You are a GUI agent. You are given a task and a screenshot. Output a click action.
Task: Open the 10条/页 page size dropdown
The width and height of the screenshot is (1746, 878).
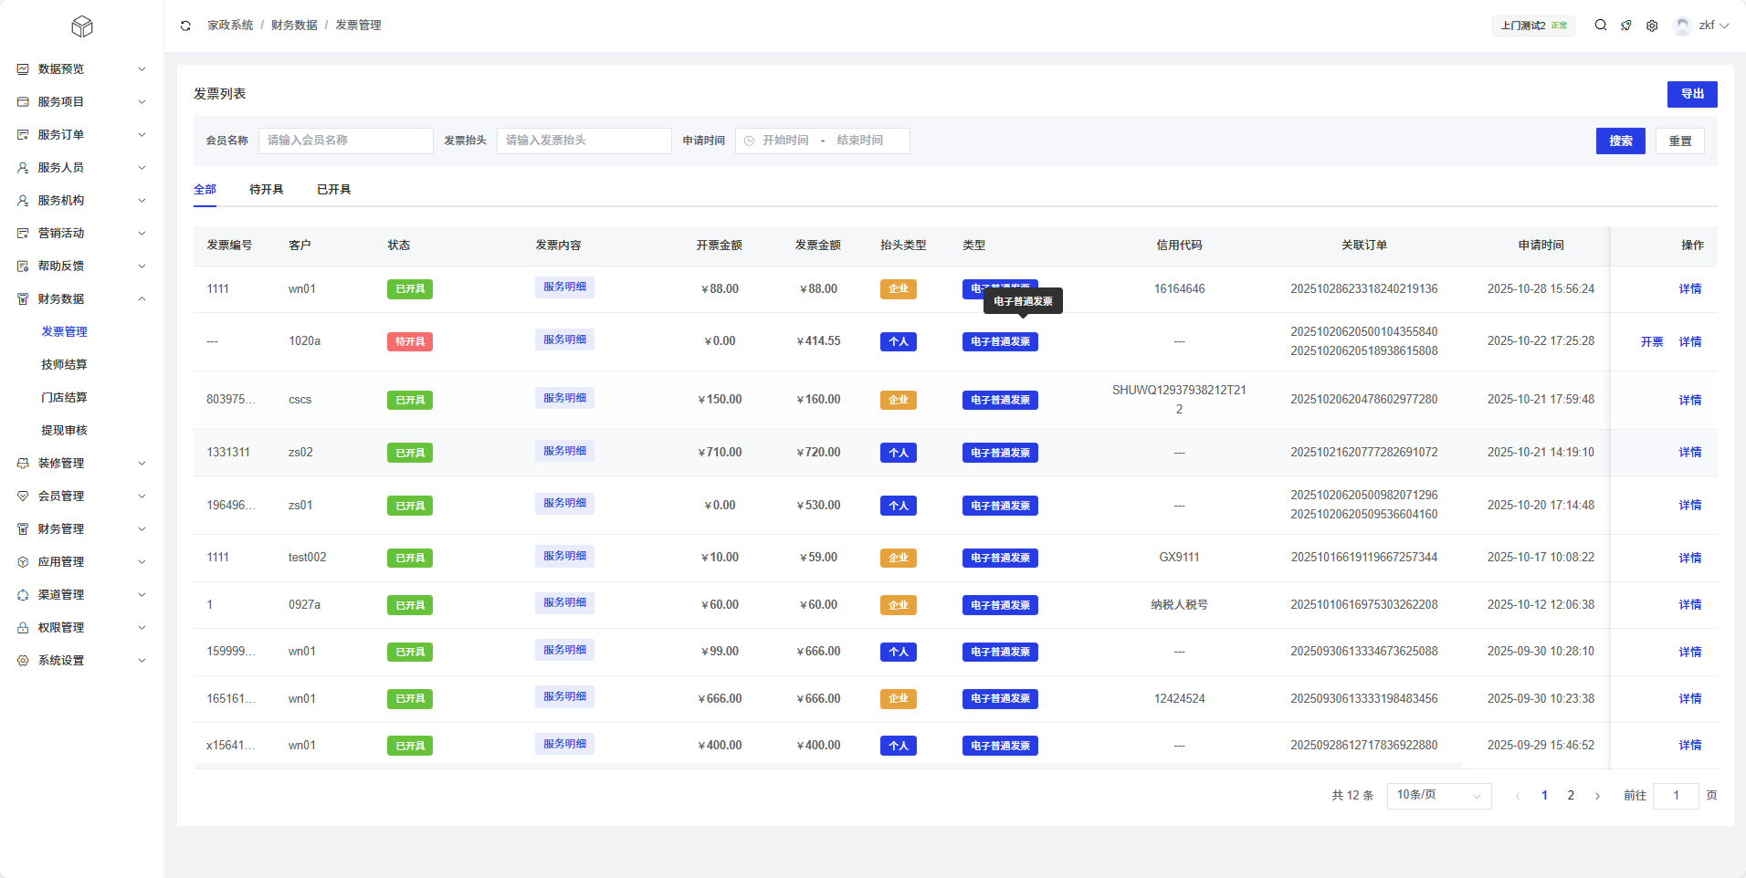(1438, 796)
